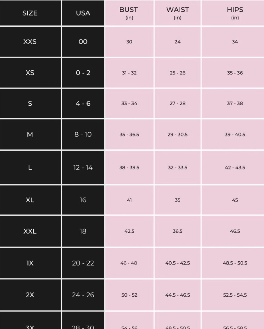
Task: Select the USA 24 - 26 cell
Action: (x=83, y=295)
